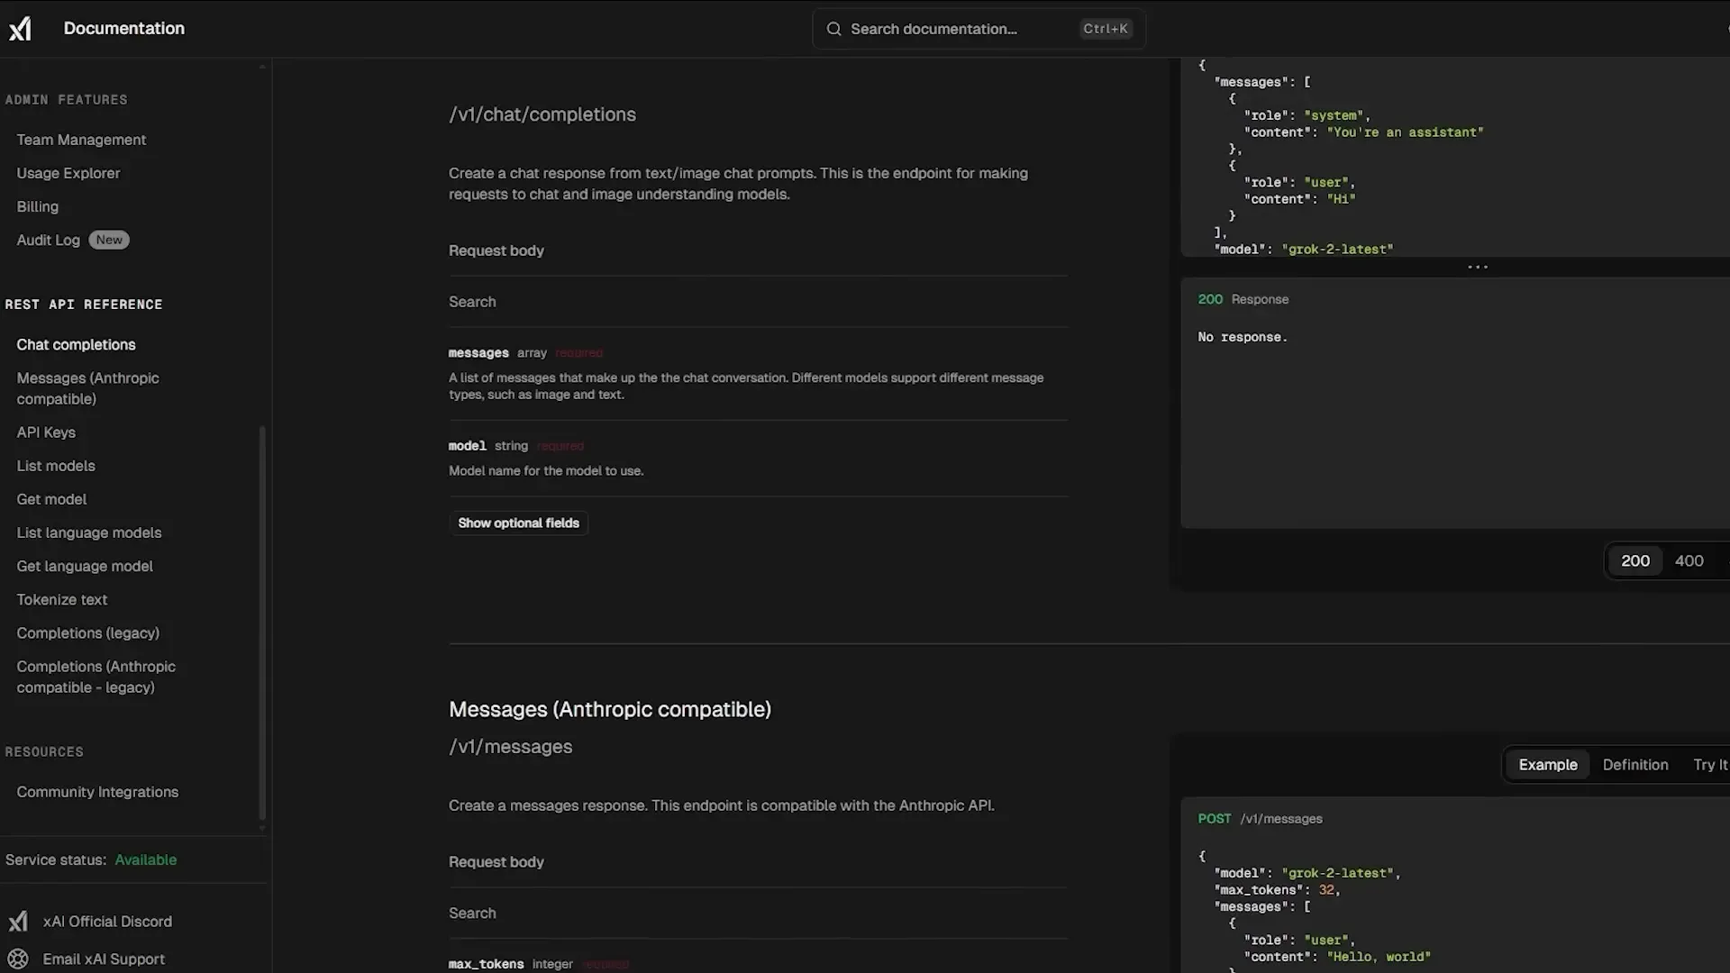The image size is (1730, 973).
Task: Click the New badge beside Audit Log
Action: click(x=109, y=240)
